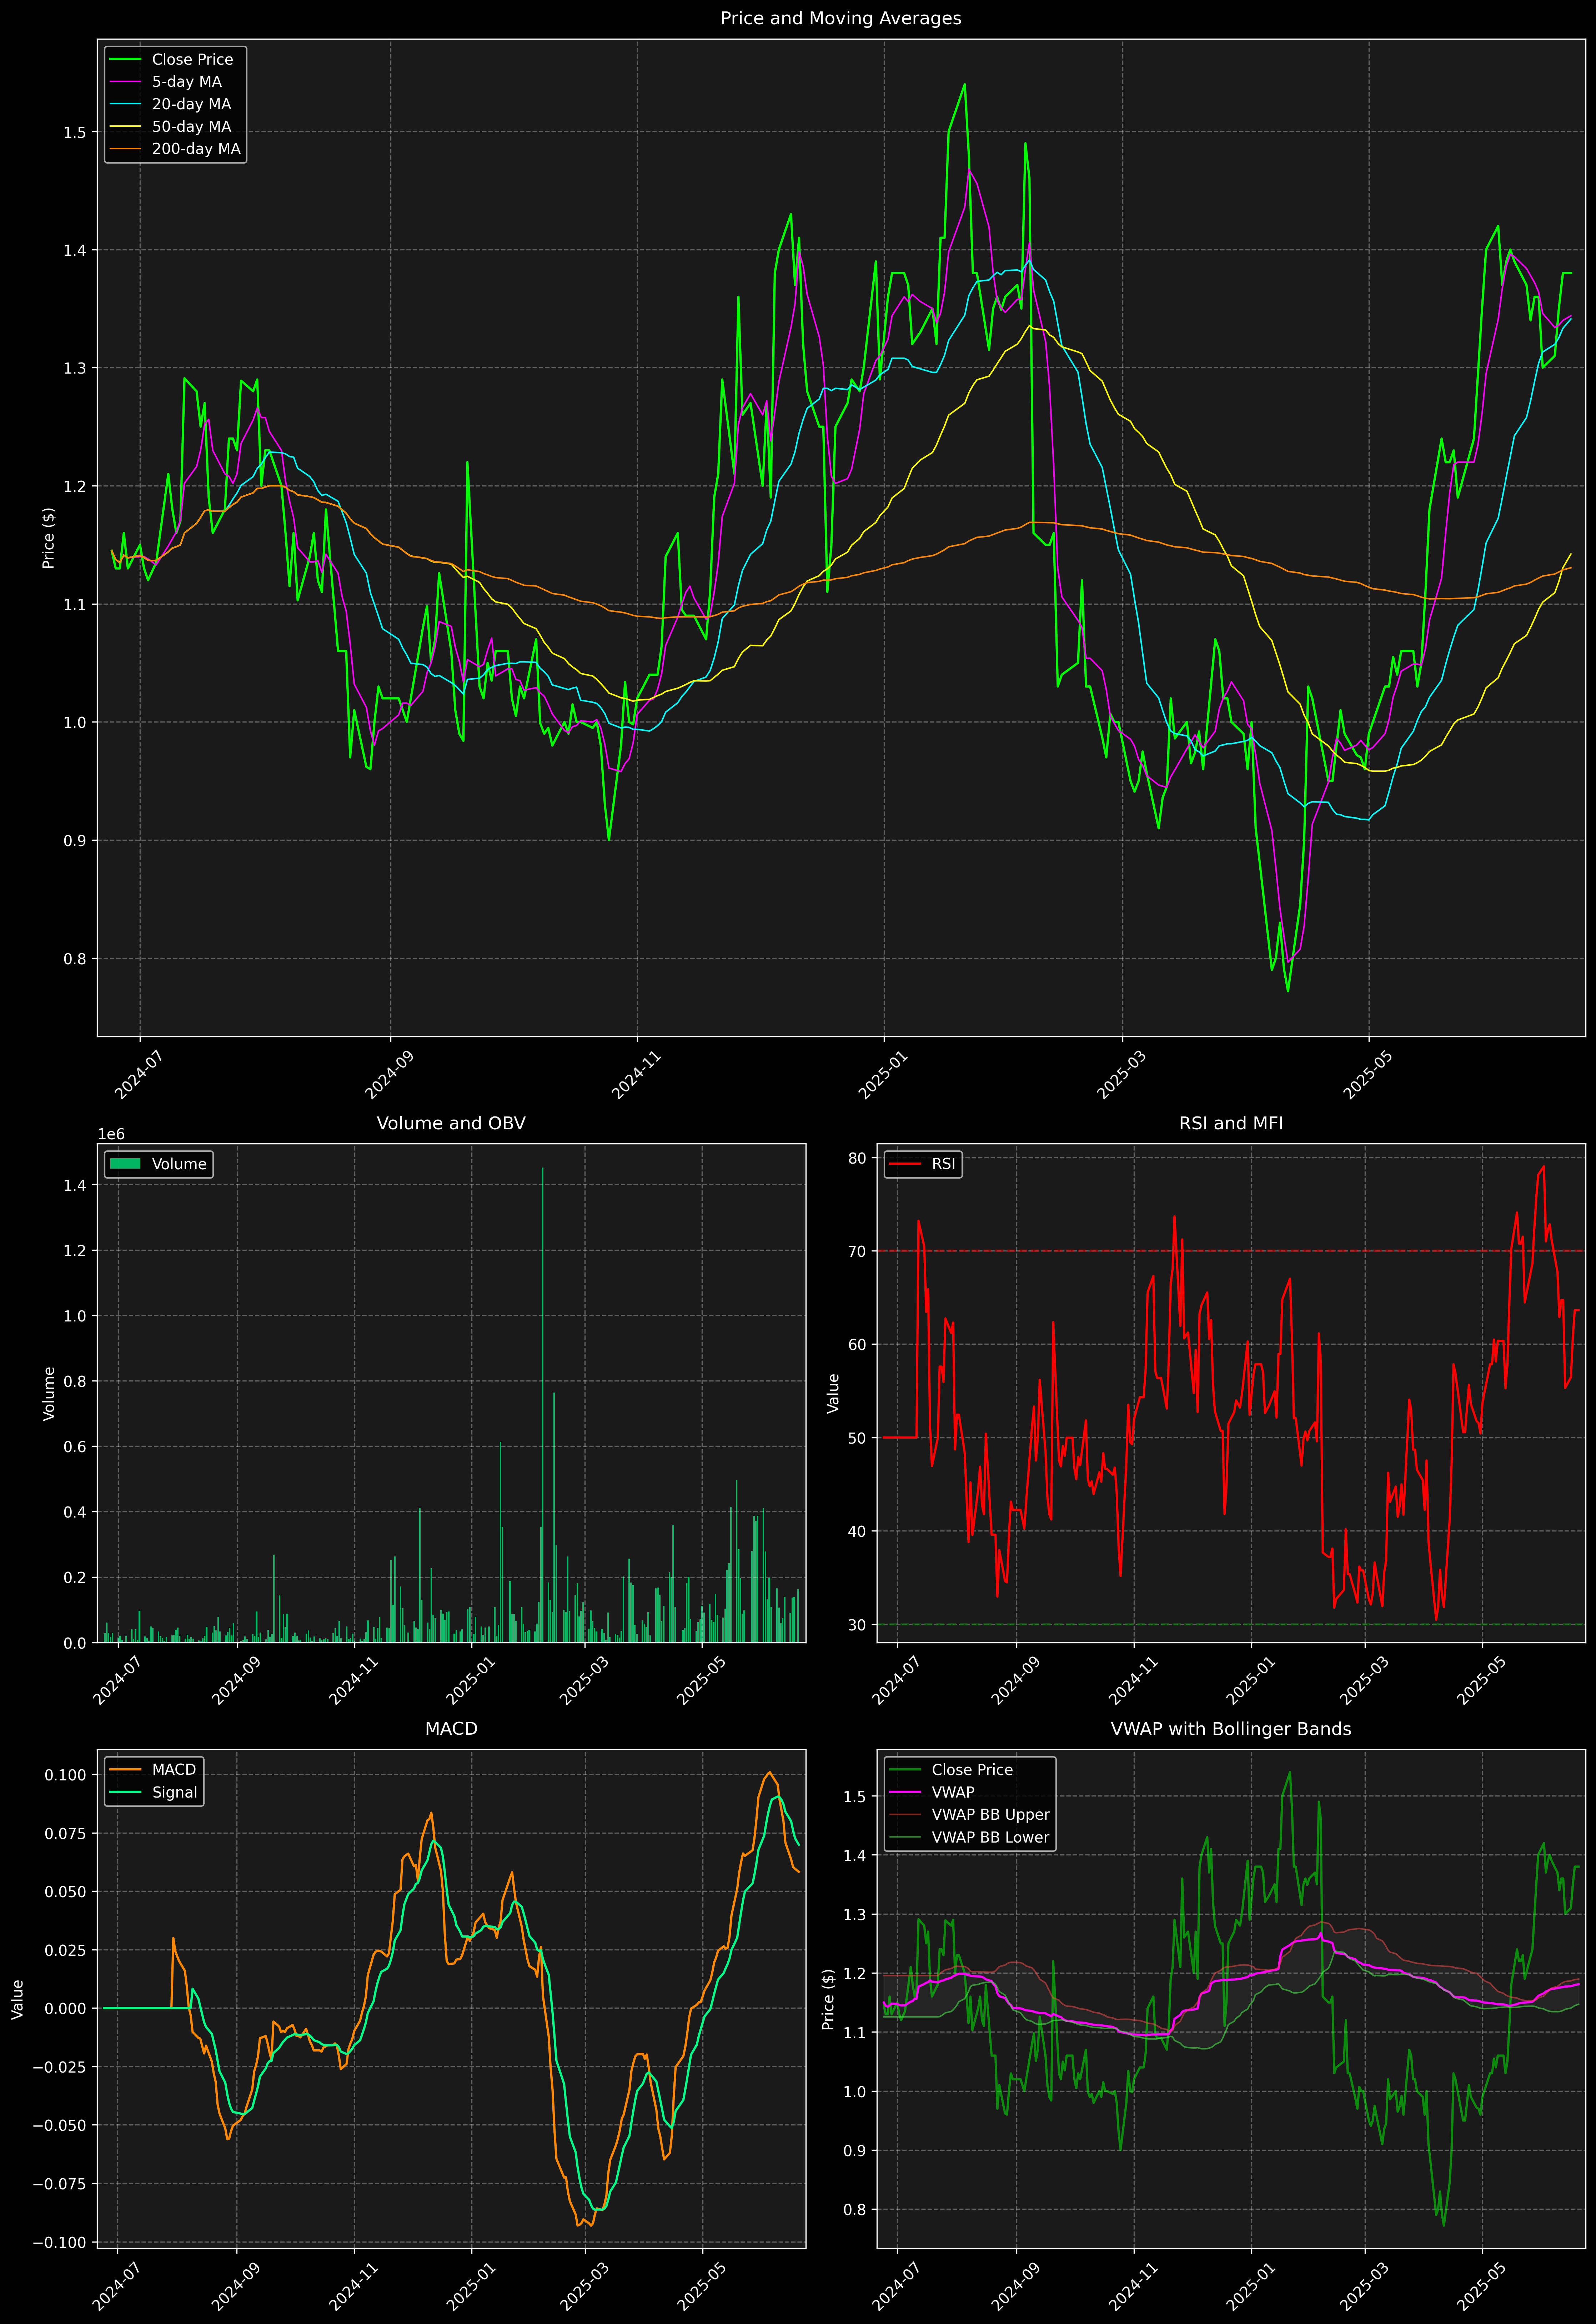Select the "VWAP BB Upper" legend entry
Viewport: 1596px width, 2324px height.
[x=991, y=1815]
